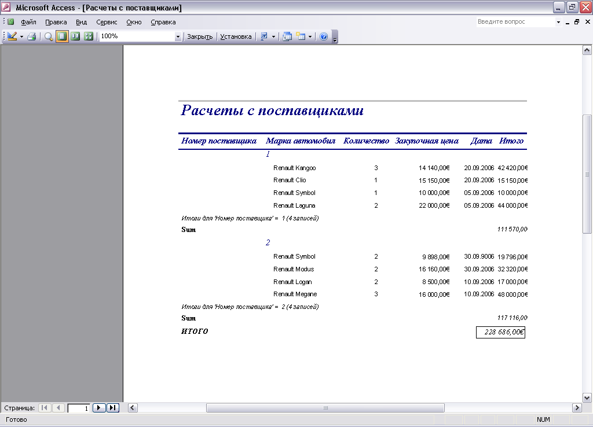
Task: Click the Марка автомобиля column header
Action: coord(301,141)
